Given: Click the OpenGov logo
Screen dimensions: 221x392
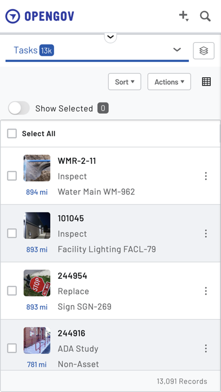Looking at the screenshot, I should click(x=39, y=16).
